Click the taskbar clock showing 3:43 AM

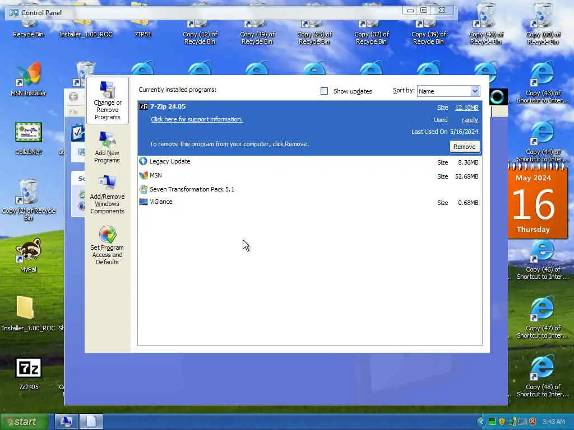[x=553, y=422]
